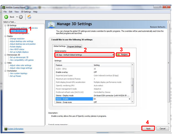Click the settings list scroll down arrow
Viewport: 172px width, 138px height.
[x=132, y=102]
